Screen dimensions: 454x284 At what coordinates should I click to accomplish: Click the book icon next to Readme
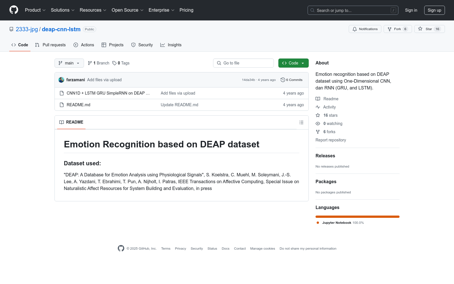click(x=318, y=99)
